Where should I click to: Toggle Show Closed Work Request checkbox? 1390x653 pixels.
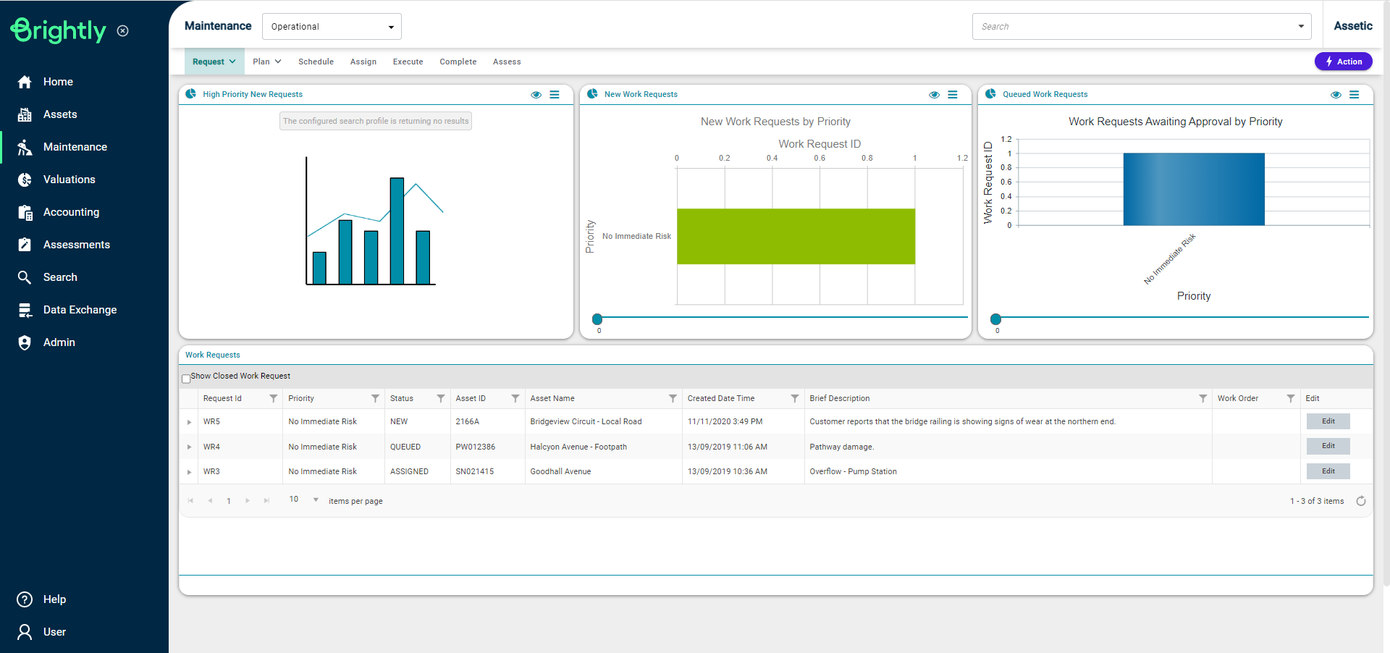click(186, 378)
